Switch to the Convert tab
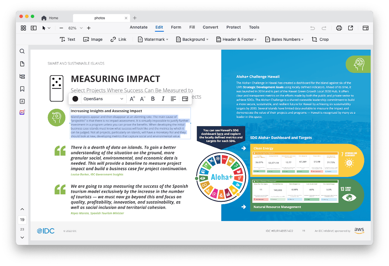Image resolution: width=389 pixels, height=266 pixels. tap(211, 27)
